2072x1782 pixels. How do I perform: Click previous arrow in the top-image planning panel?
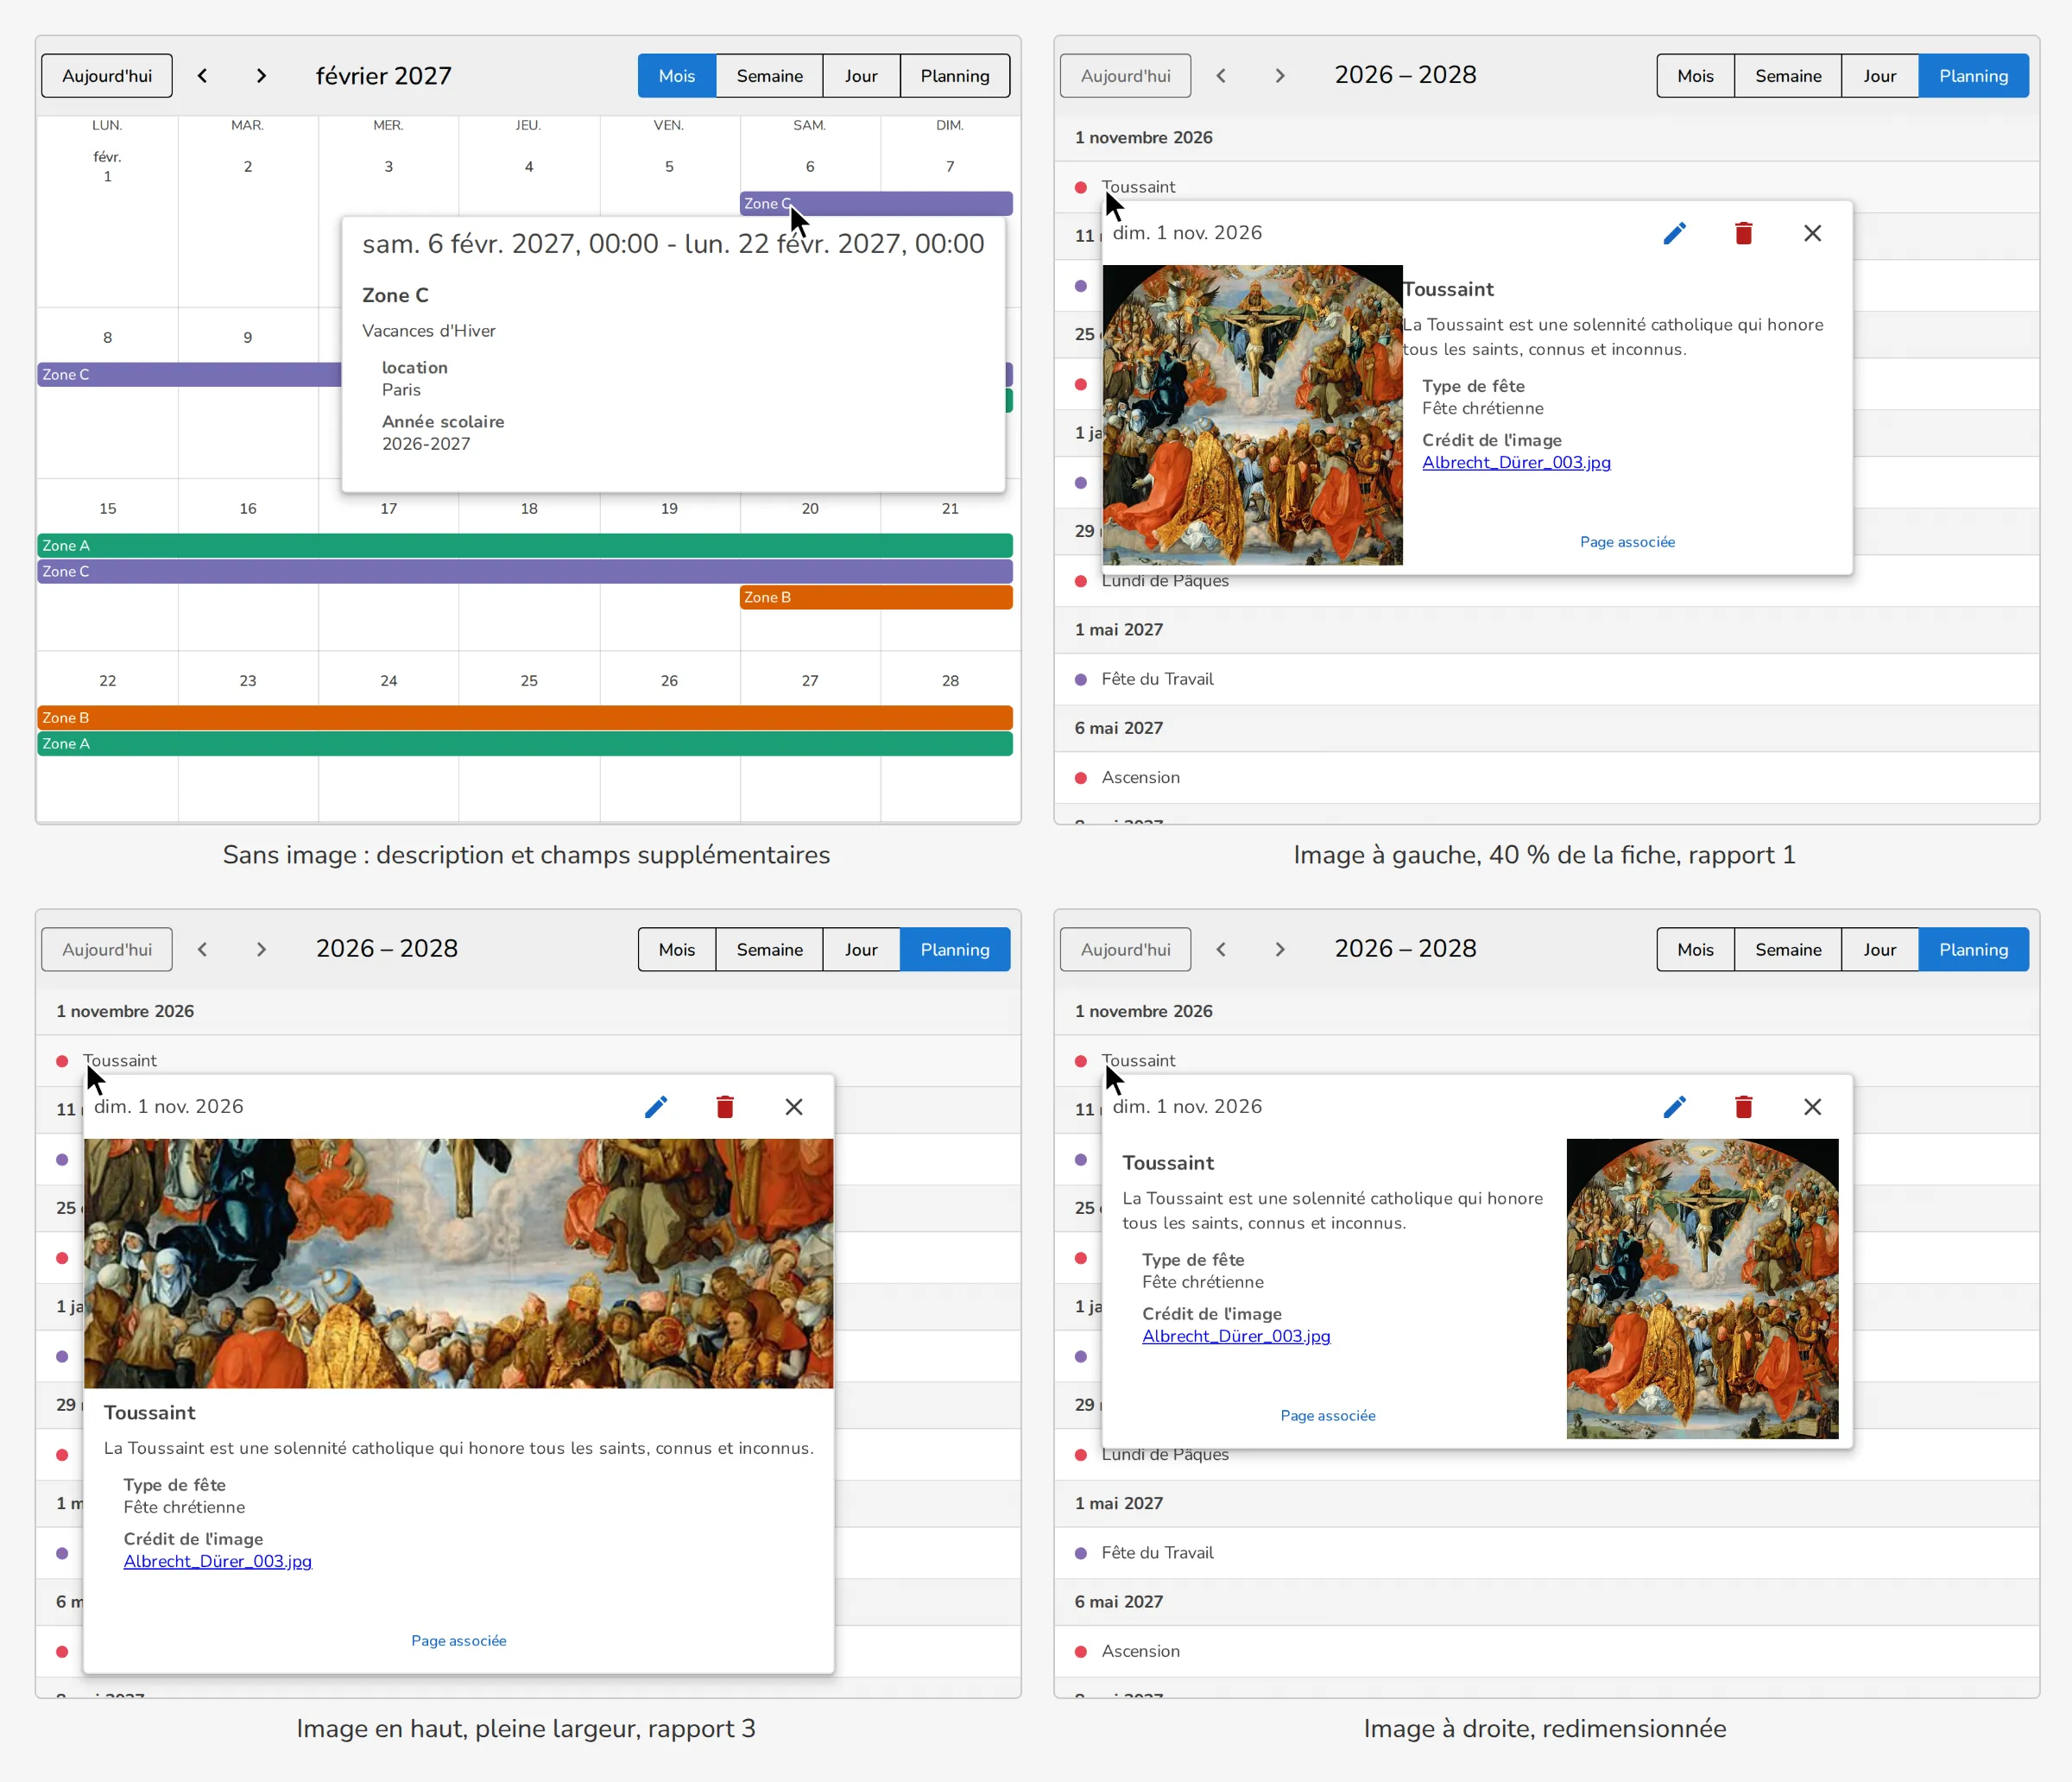pyautogui.click(x=202, y=950)
